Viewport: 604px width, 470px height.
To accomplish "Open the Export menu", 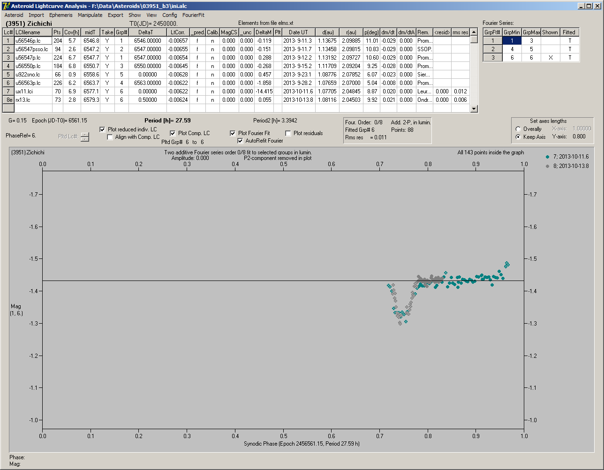I will click(x=115, y=15).
